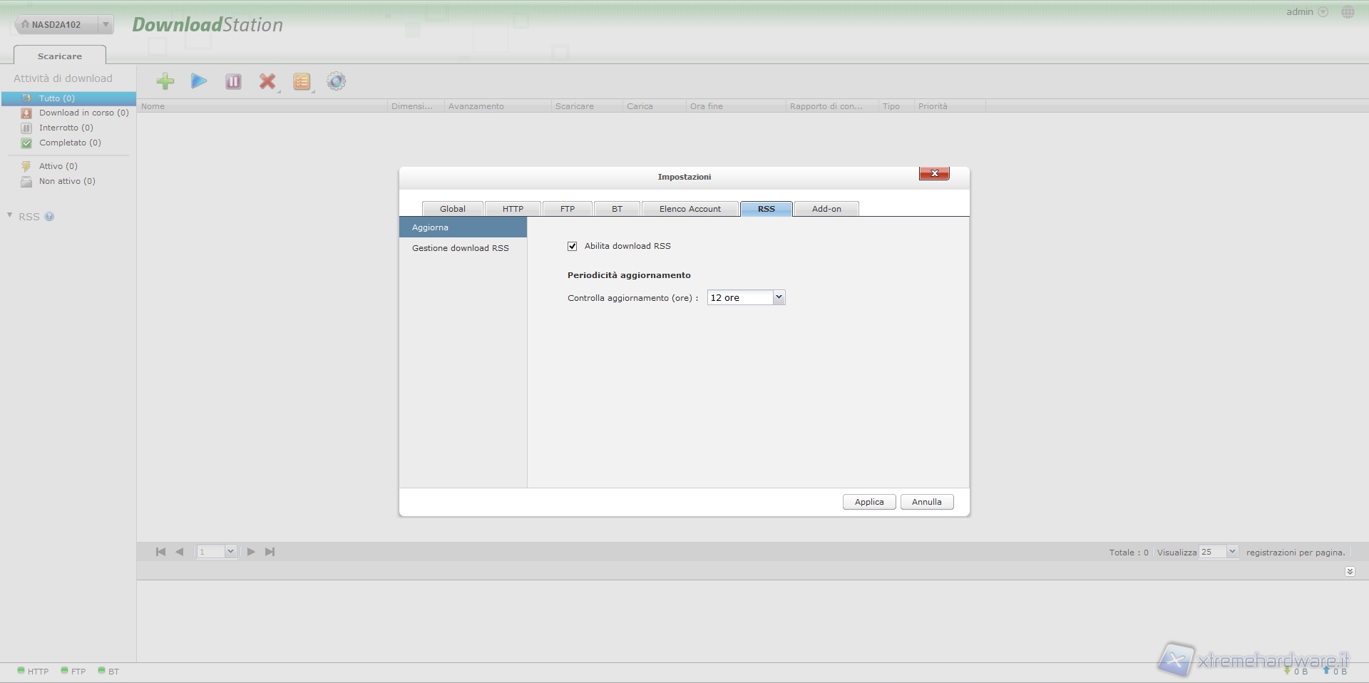
Task: Open the settings gear icon in toolbar
Action: [336, 81]
